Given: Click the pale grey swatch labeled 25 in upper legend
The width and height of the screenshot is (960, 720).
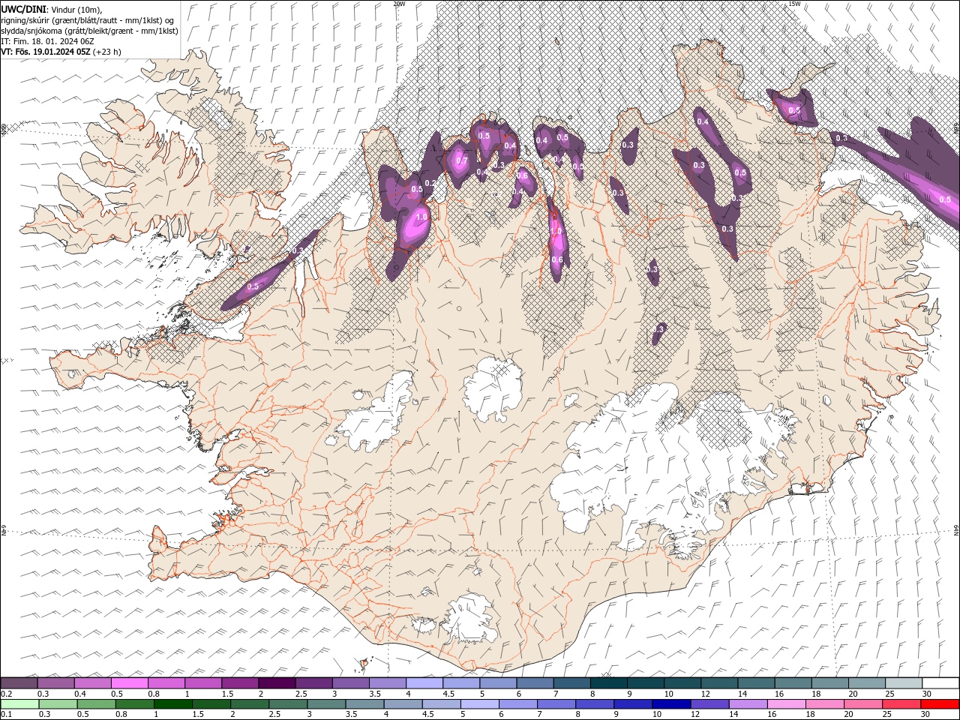Looking at the screenshot, I should pyautogui.click(x=904, y=683).
